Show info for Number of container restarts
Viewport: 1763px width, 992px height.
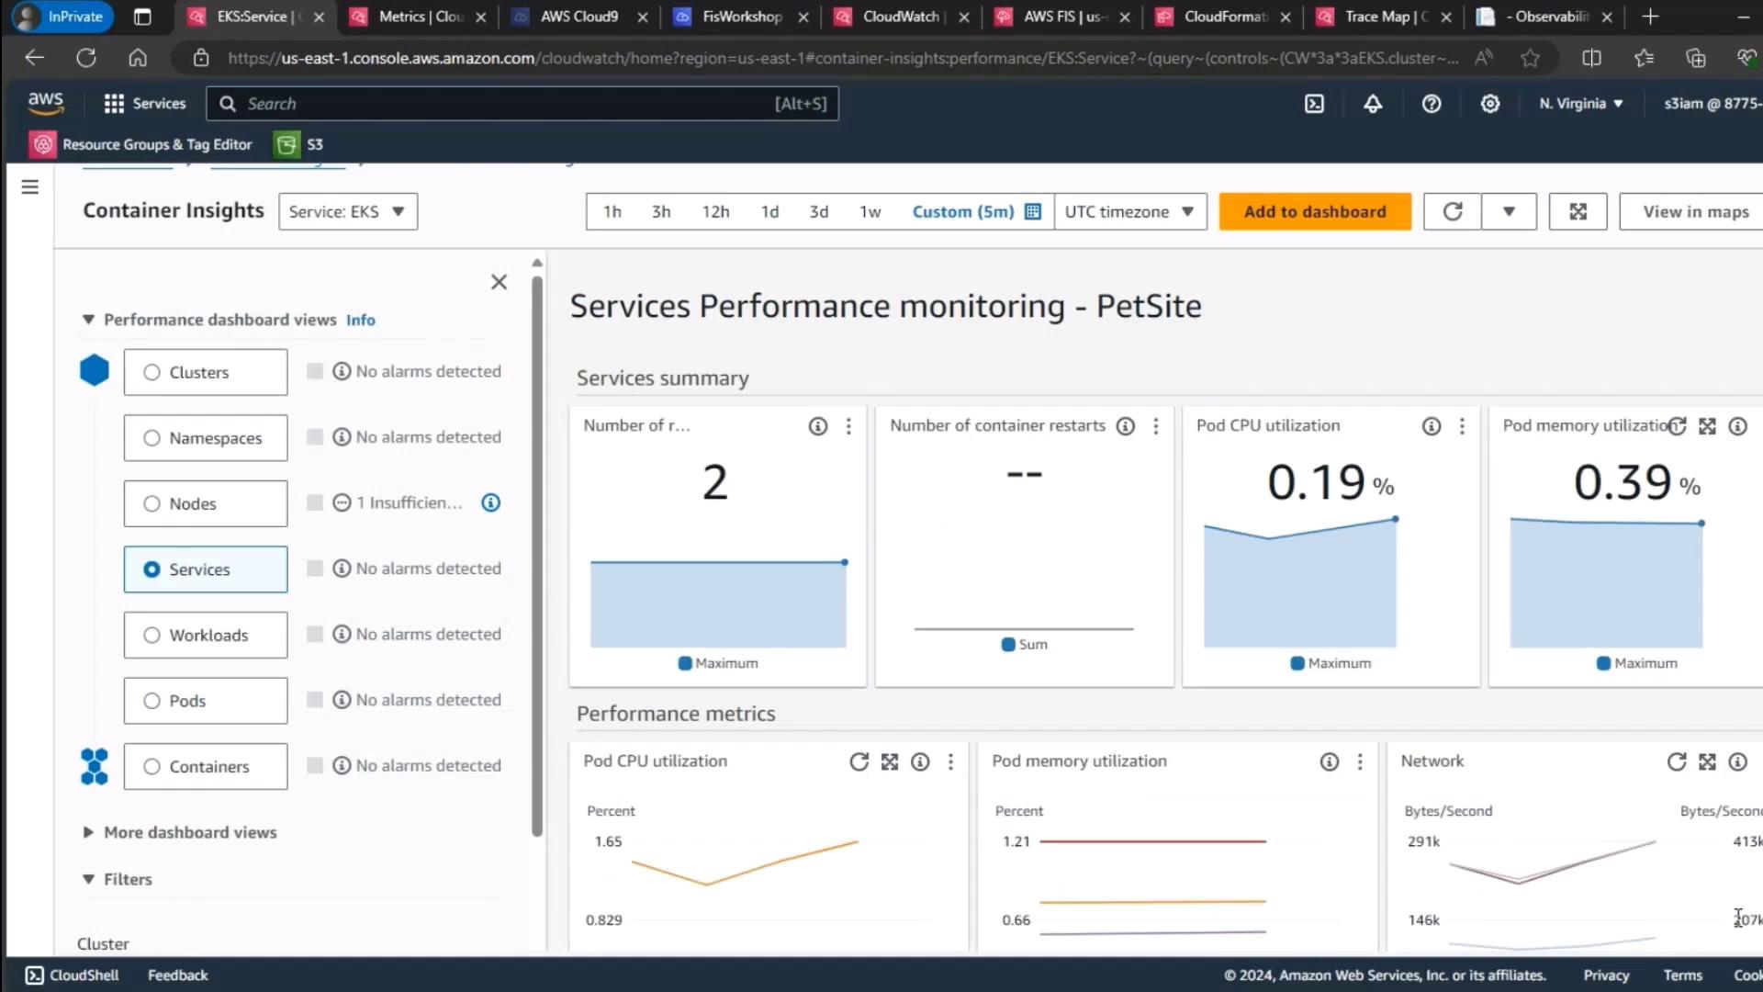coord(1126,426)
